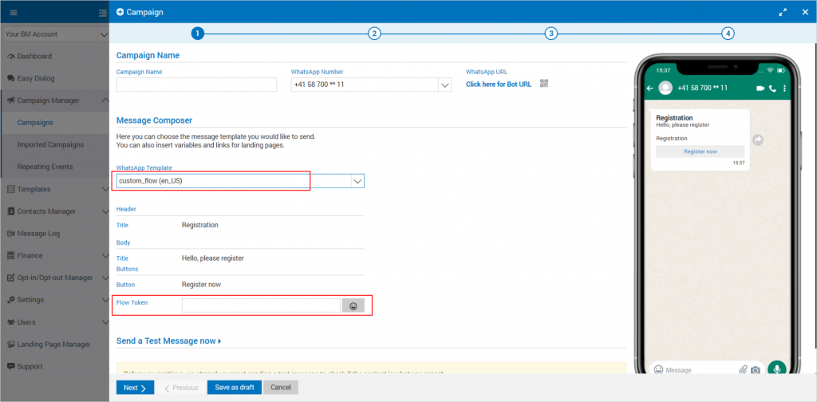Image resolution: width=817 pixels, height=402 pixels.
Task: Click the Campaign Name input field
Action: tap(196, 85)
